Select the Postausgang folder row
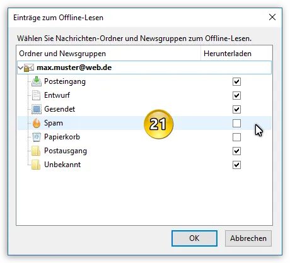 point(144,151)
